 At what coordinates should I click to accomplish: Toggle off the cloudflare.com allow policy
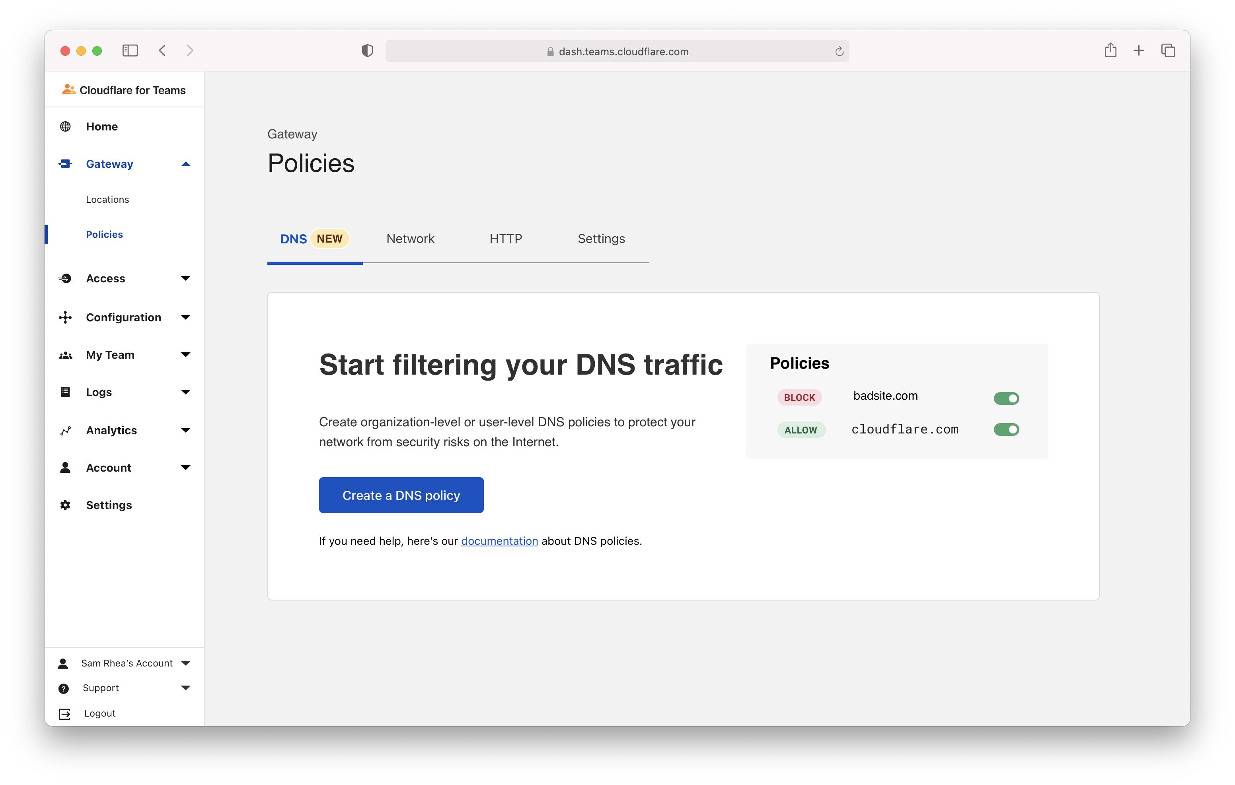[1006, 429]
